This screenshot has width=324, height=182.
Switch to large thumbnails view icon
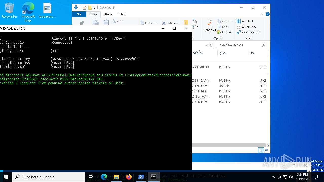pos(266,150)
